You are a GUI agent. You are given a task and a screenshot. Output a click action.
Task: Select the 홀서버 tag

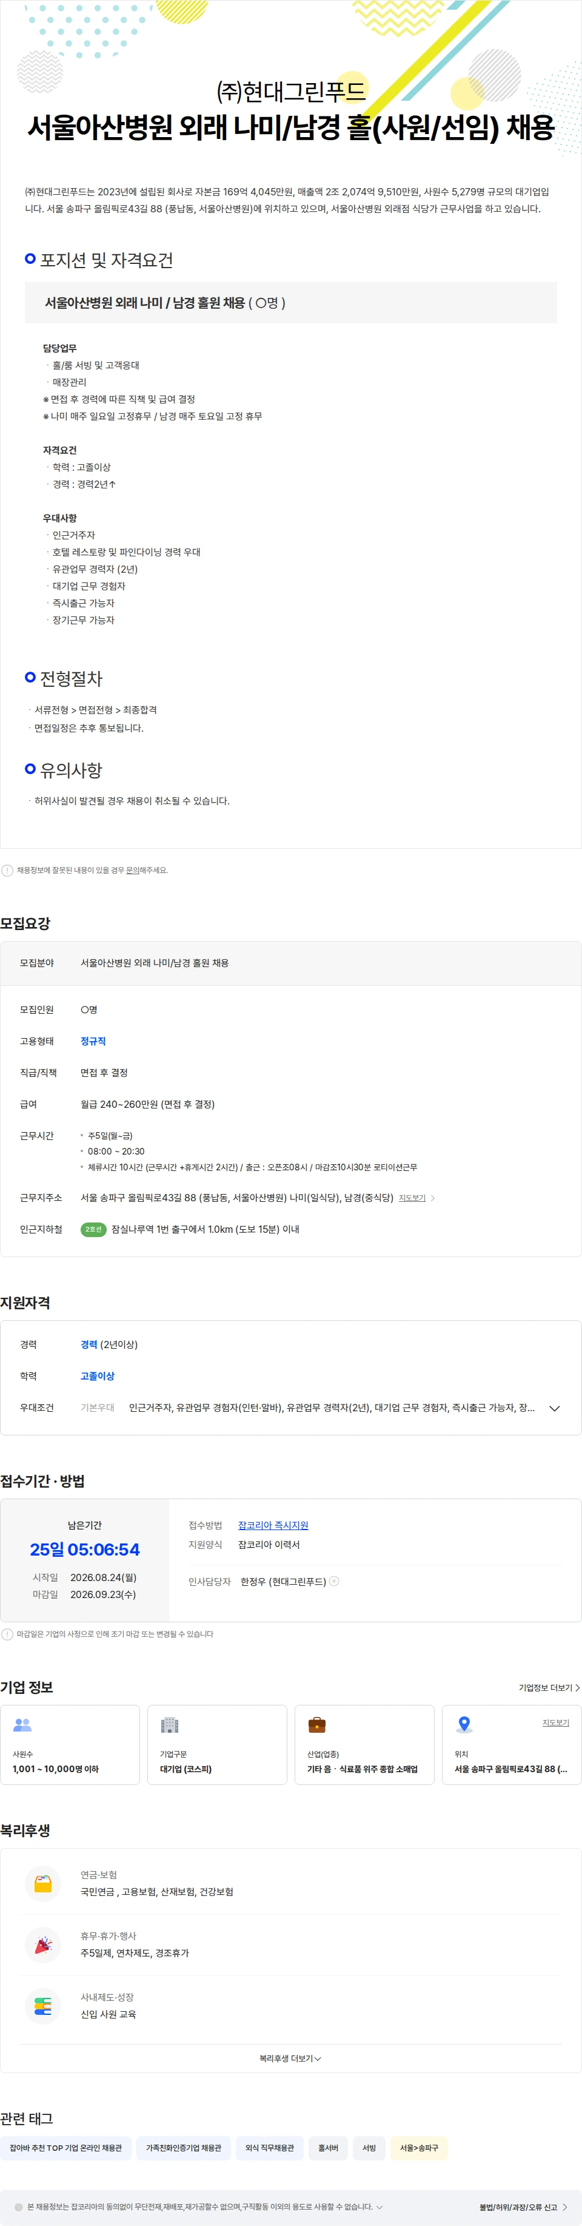[x=328, y=2147]
